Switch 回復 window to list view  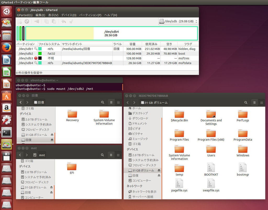click(x=111, y=102)
